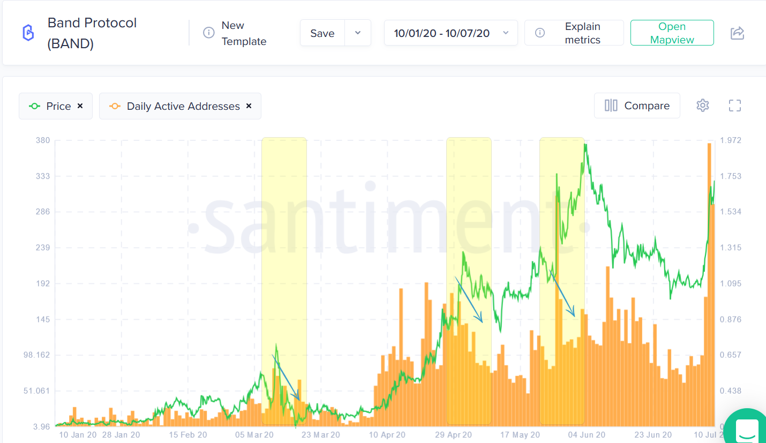Click the 1.095 right axis value
The height and width of the screenshot is (443, 766).
[x=731, y=283]
